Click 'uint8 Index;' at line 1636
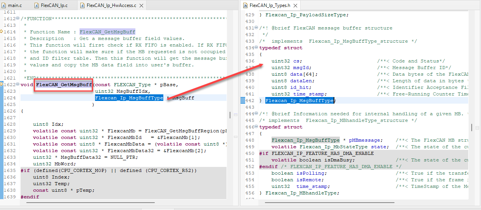The width and height of the screenshot is (481, 210). 52,177
